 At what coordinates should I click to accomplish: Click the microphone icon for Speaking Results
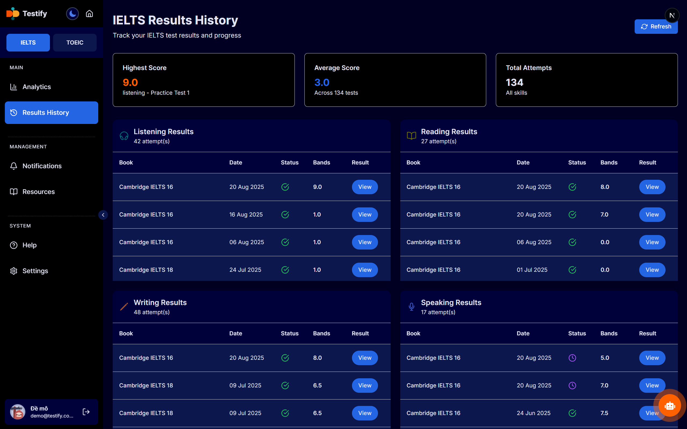pos(411,307)
